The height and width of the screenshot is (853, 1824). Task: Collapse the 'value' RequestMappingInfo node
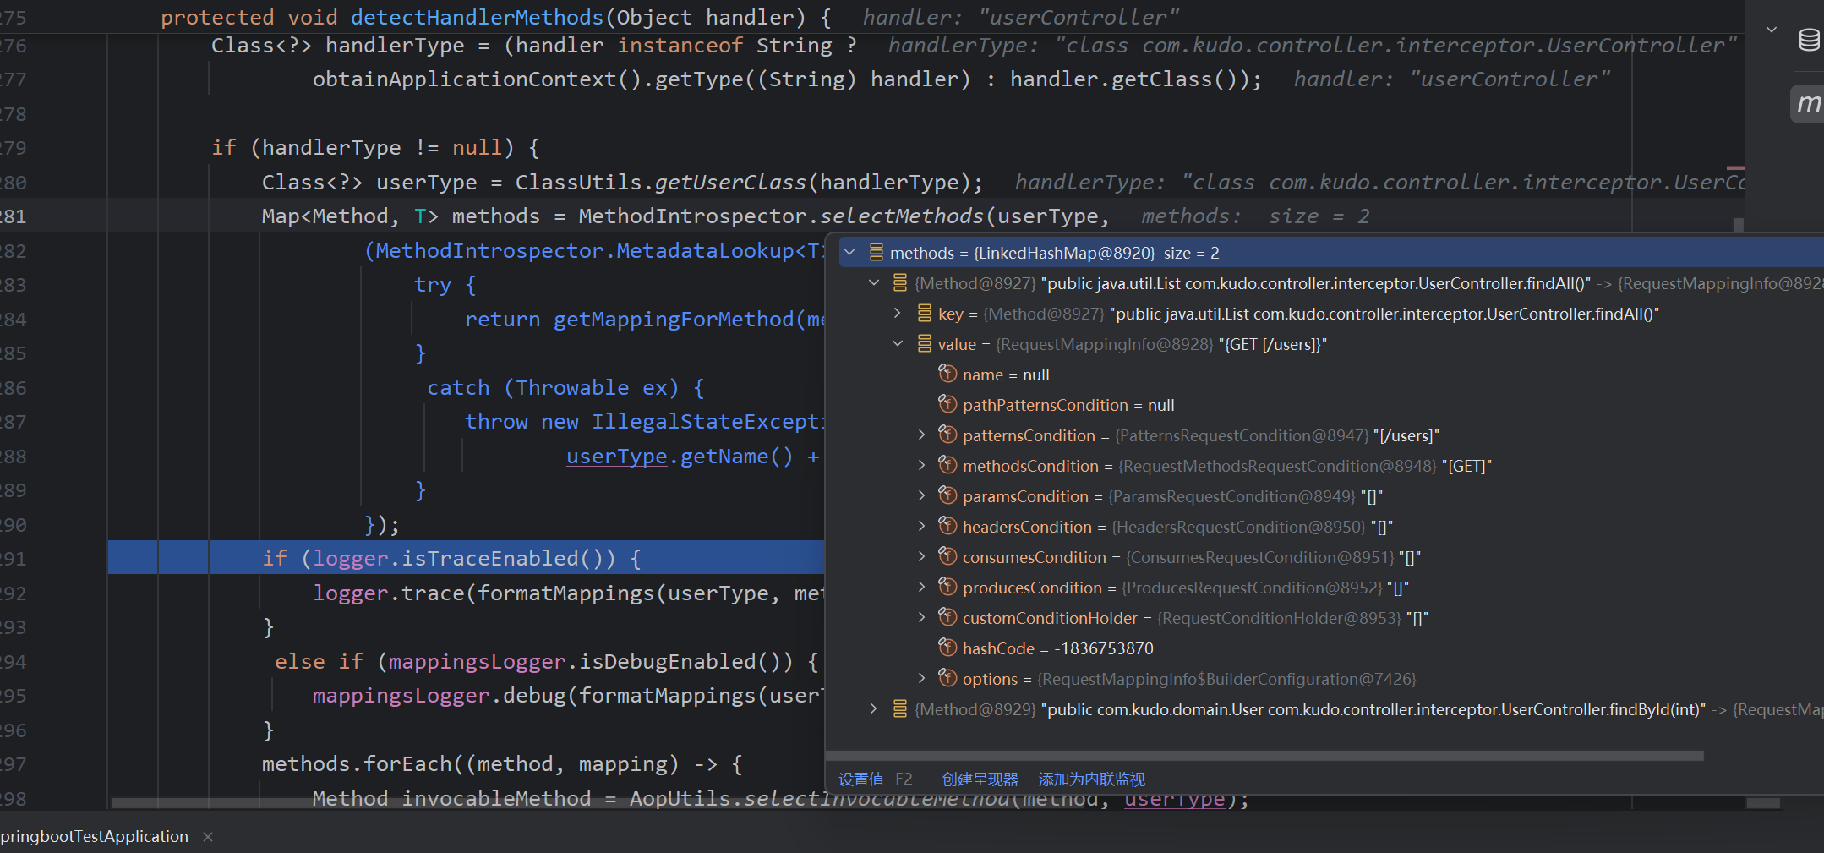pyautogui.click(x=898, y=343)
